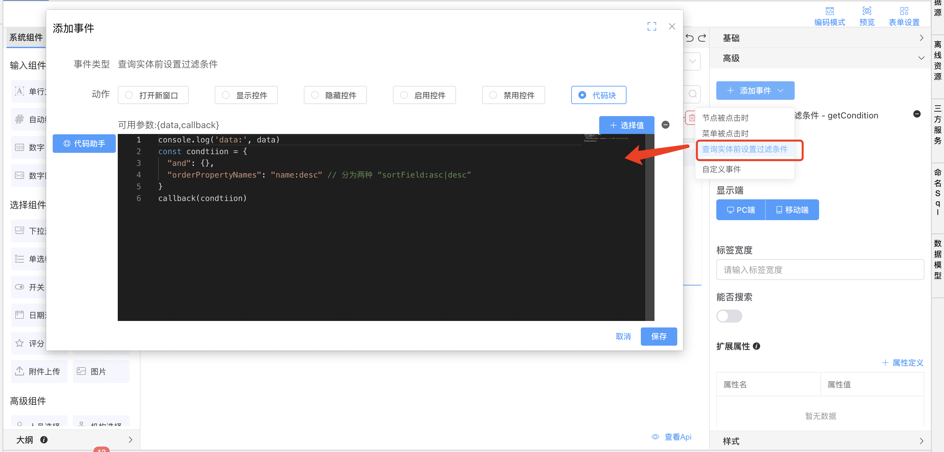Choose 自定义事件 from the event menu
The height and width of the screenshot is (452, 944).
click(721, 169)
